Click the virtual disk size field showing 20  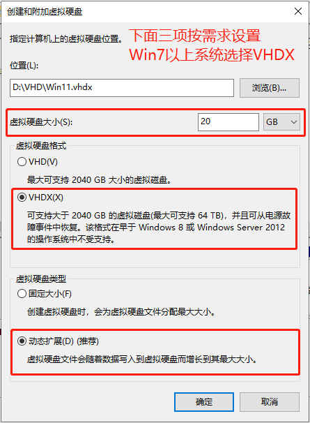tap(228, 122)
